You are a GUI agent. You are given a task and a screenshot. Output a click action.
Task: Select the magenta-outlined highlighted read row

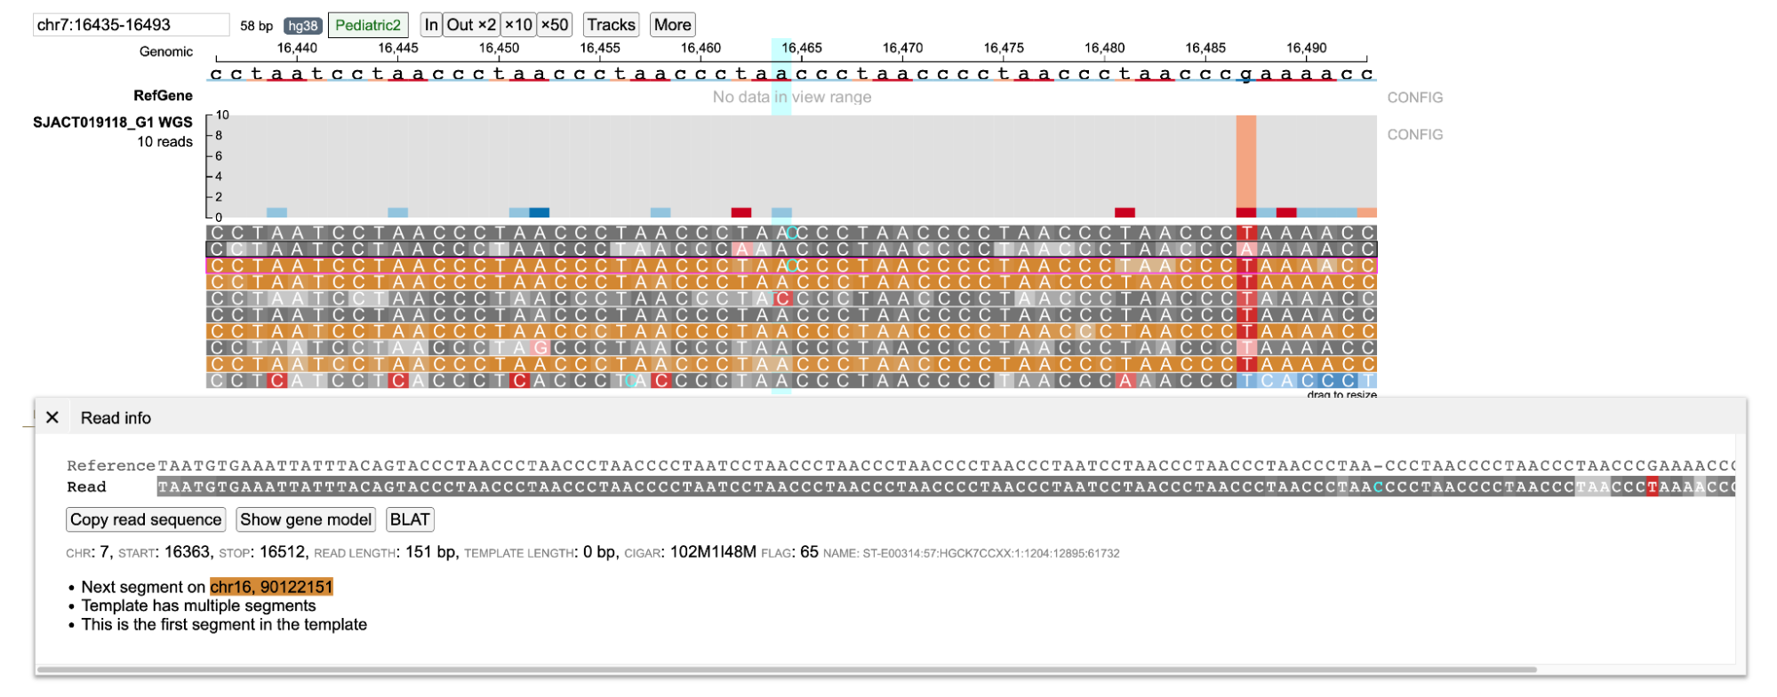coord(791,265)
